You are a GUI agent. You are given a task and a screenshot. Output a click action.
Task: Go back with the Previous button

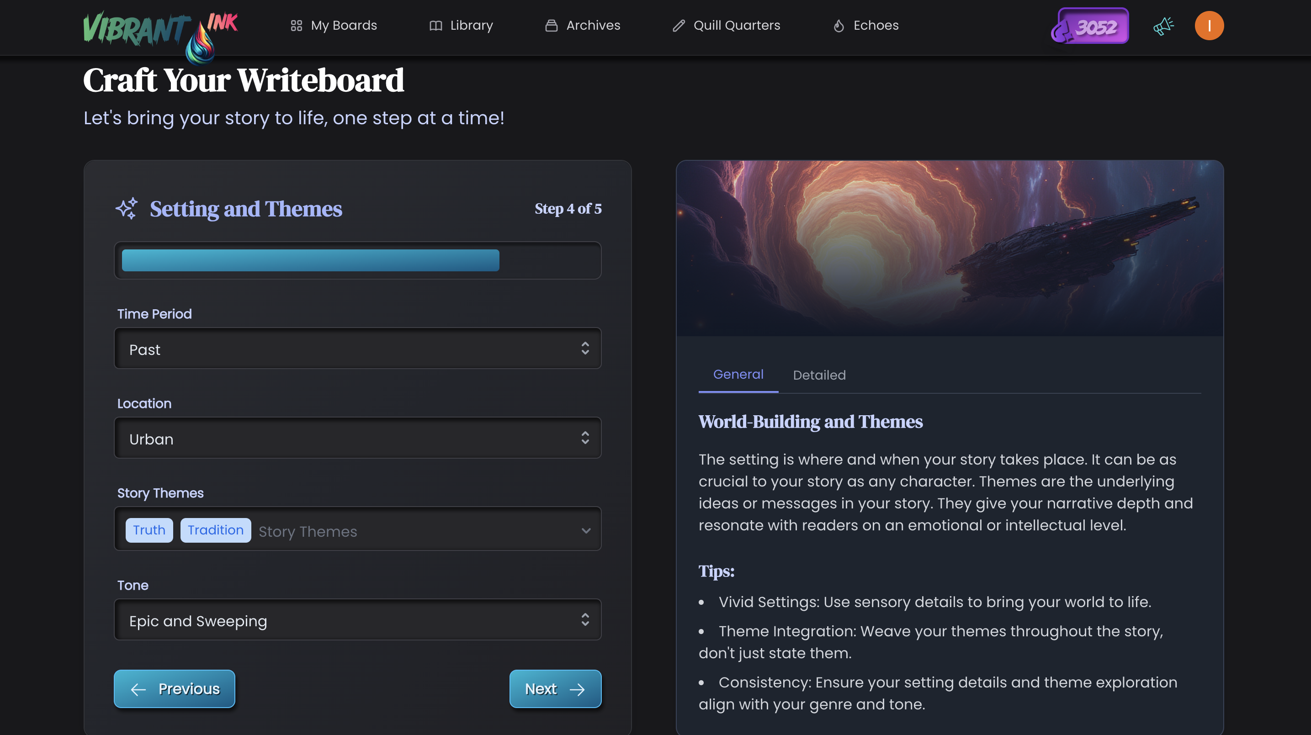click(175, 689)
